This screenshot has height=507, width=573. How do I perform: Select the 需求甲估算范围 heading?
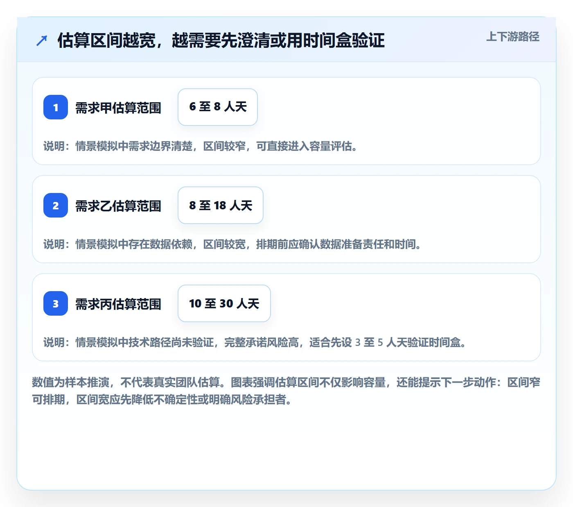pos(118,108)
